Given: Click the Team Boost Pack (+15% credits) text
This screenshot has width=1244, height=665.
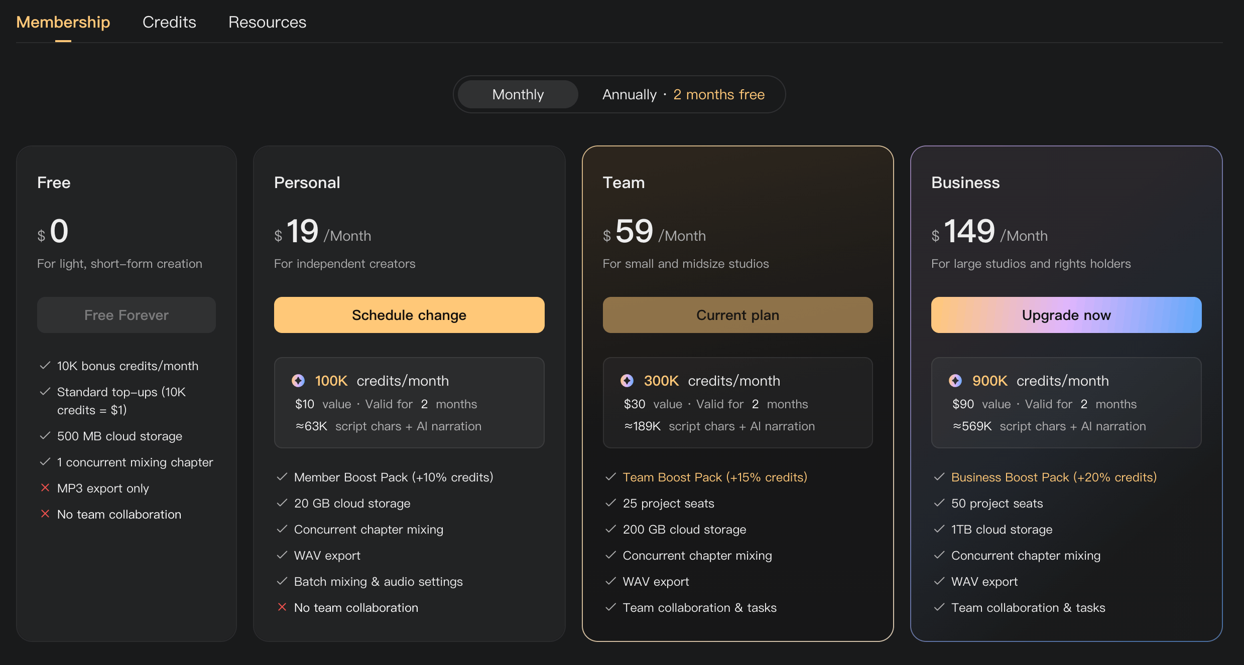Looking at the screenshot, I should [x=715, y=477].
